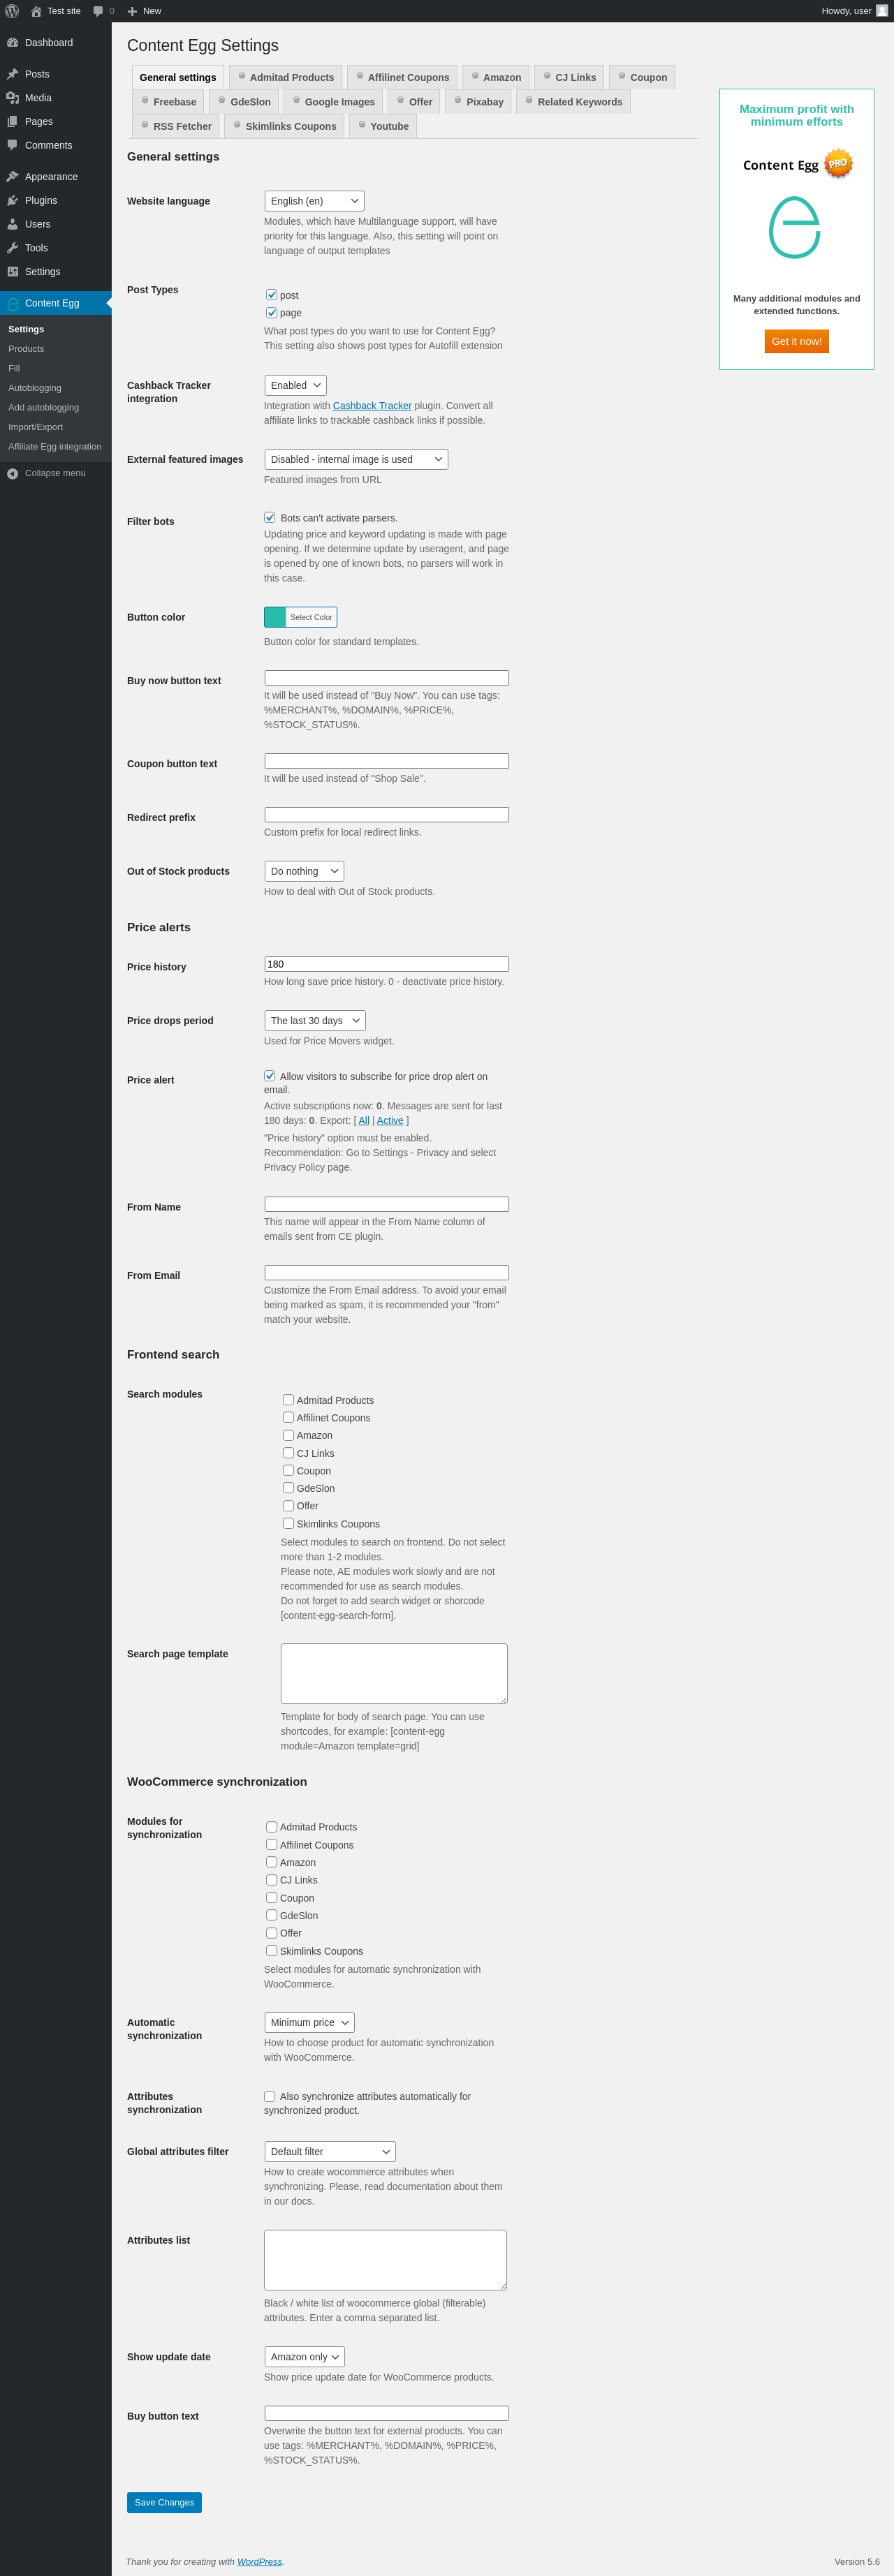Viewport: 894px width, 2576px height.
Task: Open Automatic synchronization Minimum price dropdown
Action: coord(309,2022)
